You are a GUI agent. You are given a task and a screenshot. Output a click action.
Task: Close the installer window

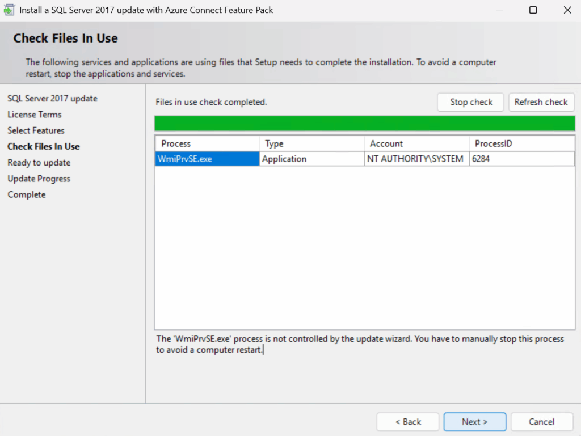(x=567, y=10)
